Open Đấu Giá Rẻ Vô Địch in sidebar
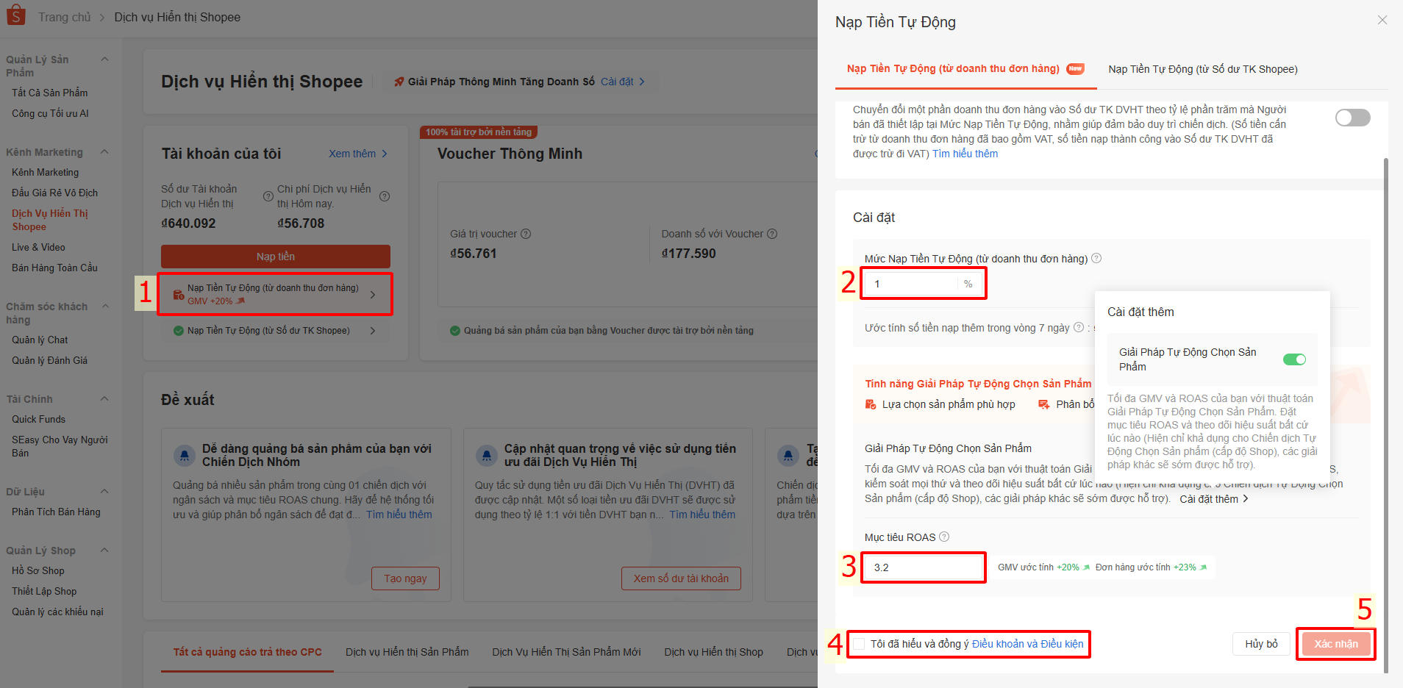This screenshot has width=1403, height=688. pyautogui.click(x=54, y=193)
